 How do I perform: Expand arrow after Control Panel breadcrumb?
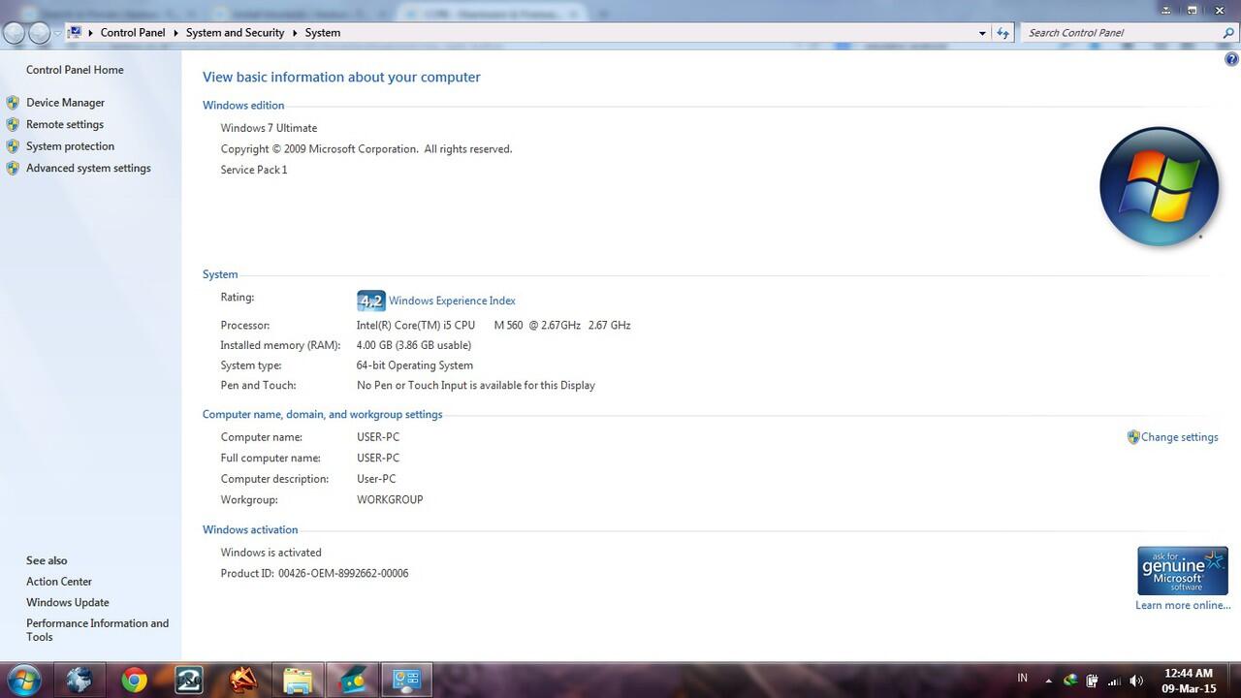pos(175,33)
